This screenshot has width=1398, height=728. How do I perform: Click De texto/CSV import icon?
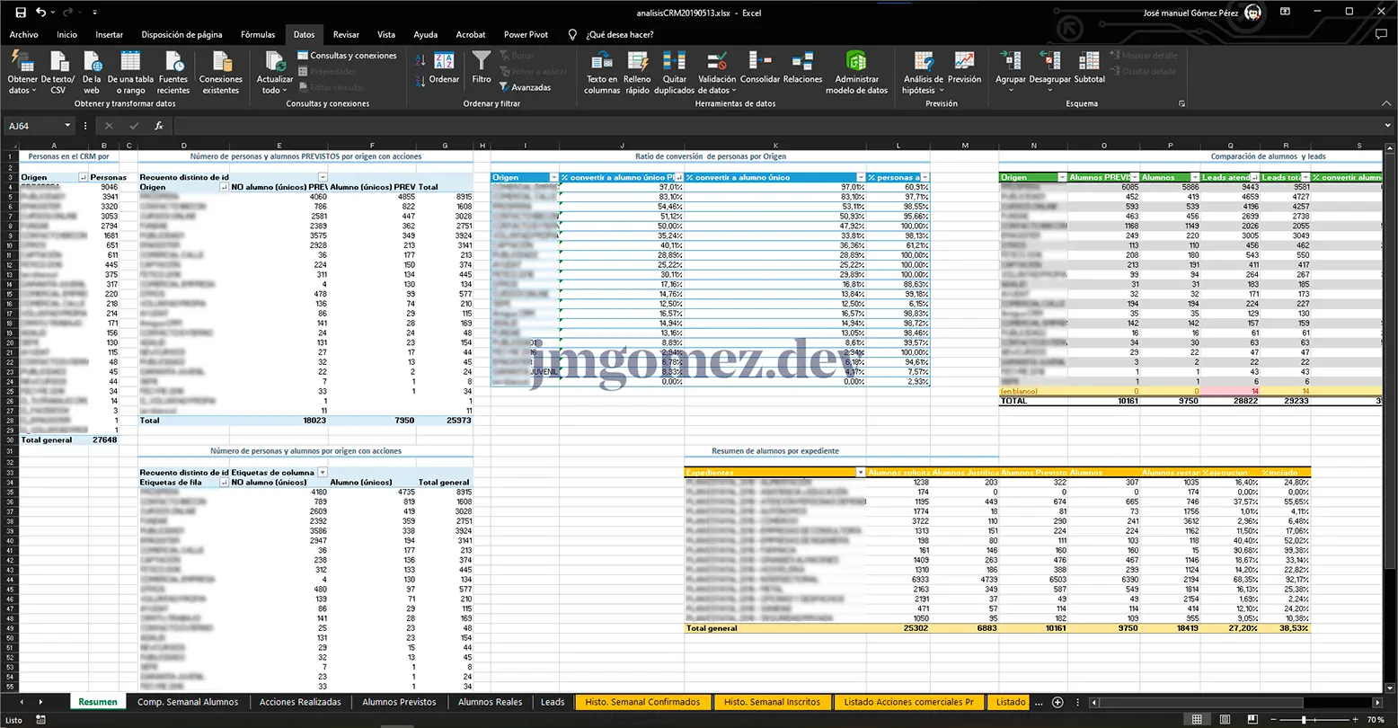coord(58,62)
